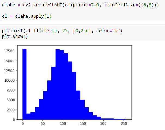Click the plt.hist code line
165x130 pixels.
click(x=62, y=30)
